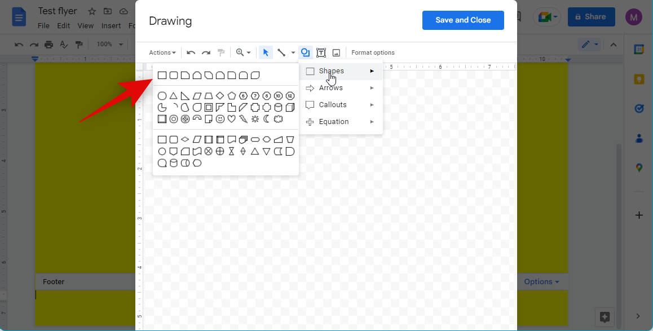Open Google Keep in side panel
This screenshot has height=331, width=653.
(x=639, y=79)
